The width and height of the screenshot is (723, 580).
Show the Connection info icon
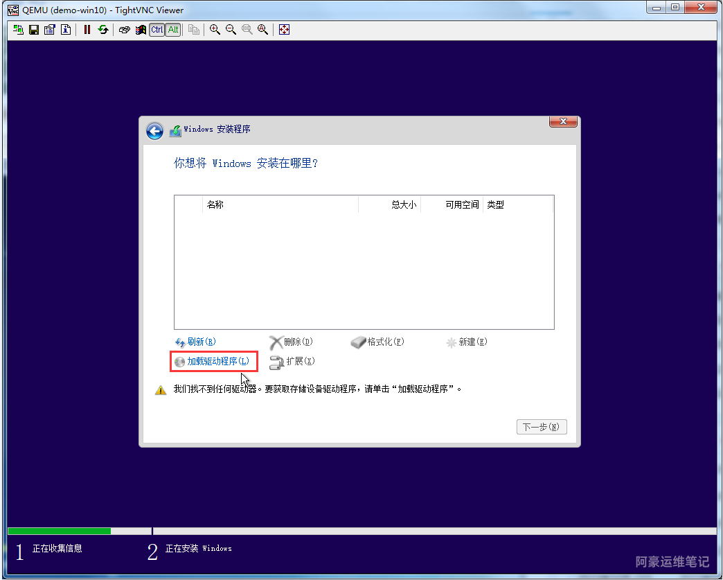click(66, 30)
